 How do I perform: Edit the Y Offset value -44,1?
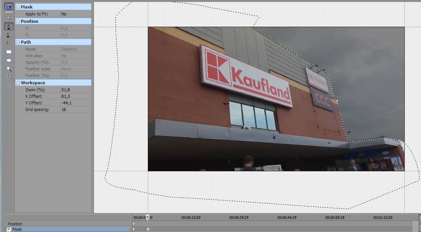76,103
